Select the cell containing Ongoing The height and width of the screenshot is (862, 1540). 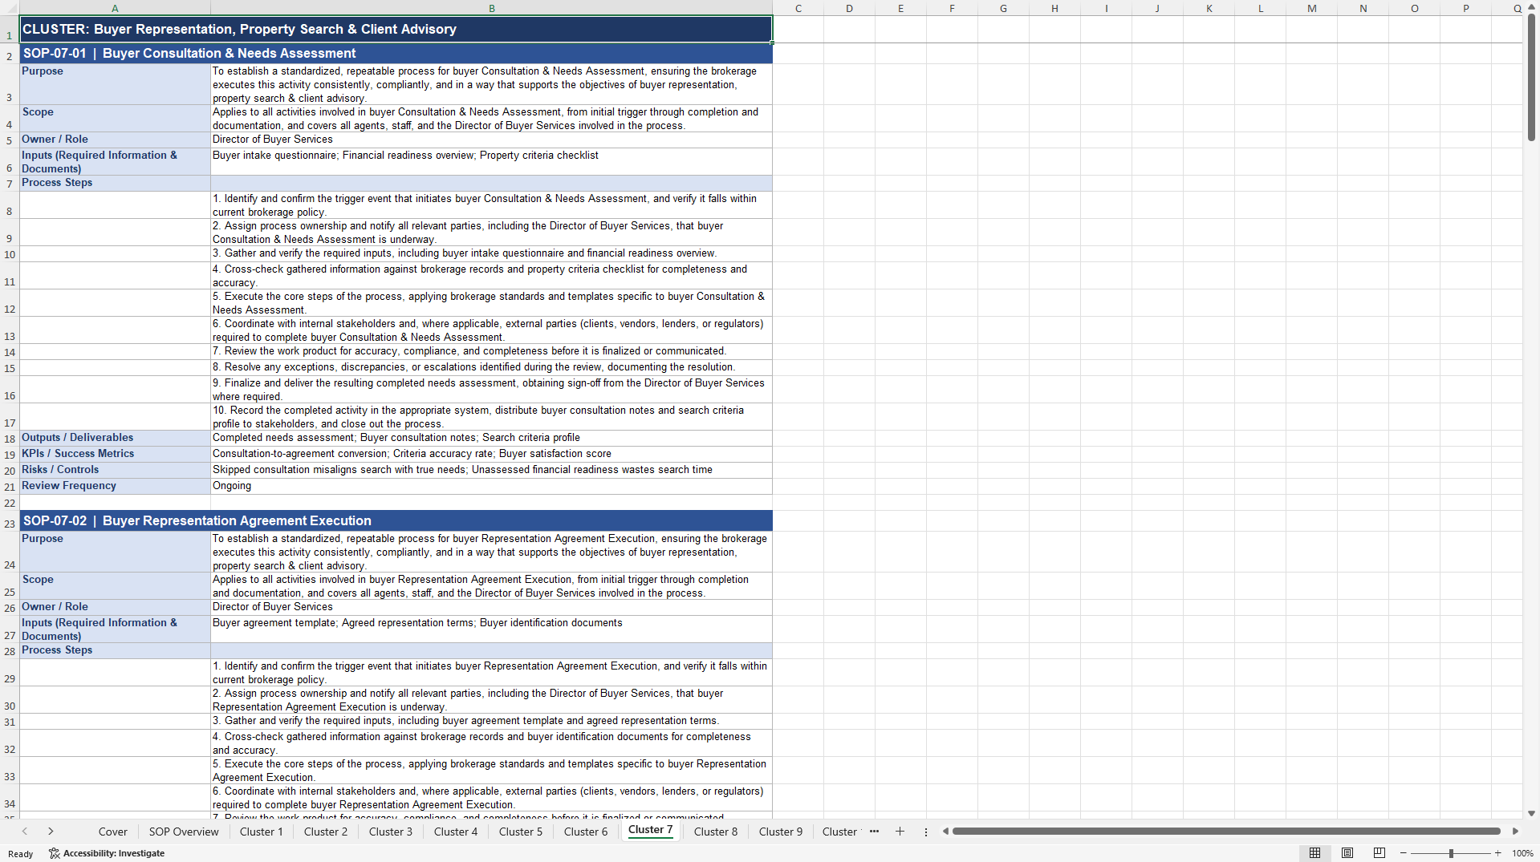[491, 486]
